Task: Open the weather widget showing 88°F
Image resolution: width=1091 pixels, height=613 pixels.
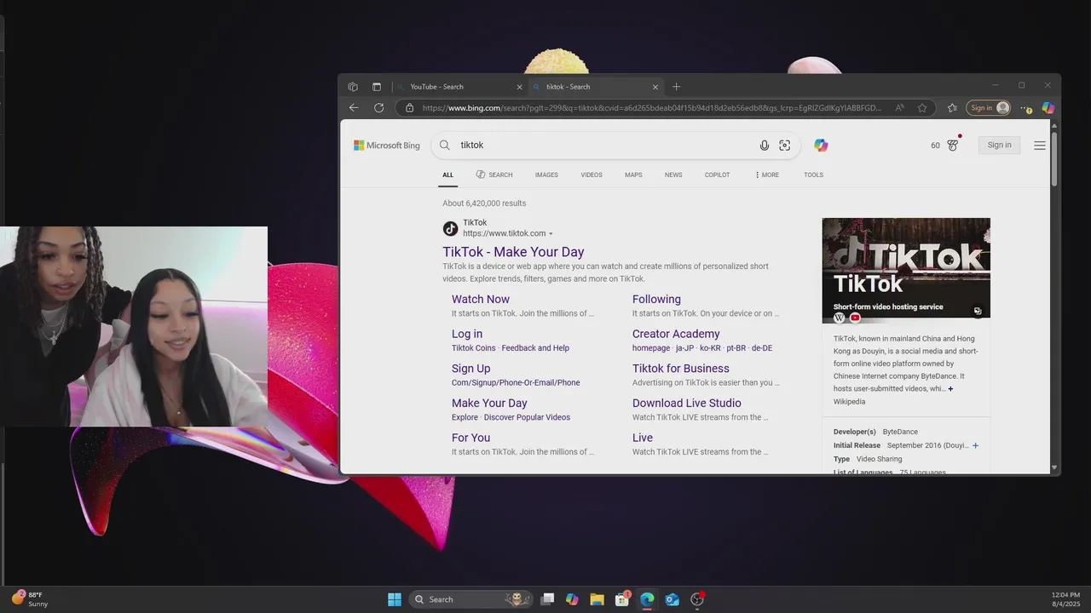Action: [x=30, y=599]
